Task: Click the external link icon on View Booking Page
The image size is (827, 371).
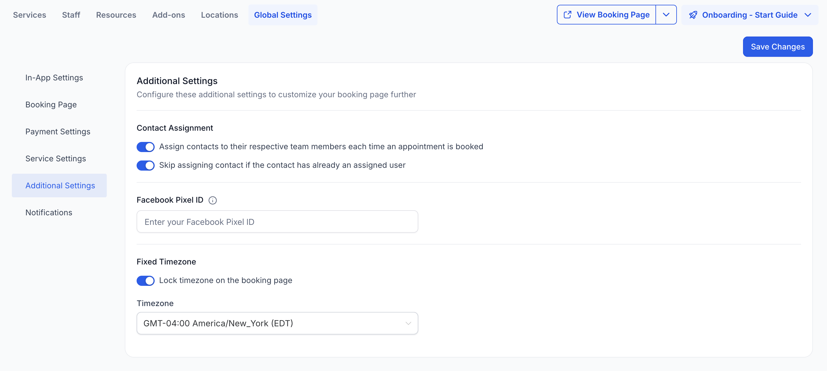Action: [567, 15]
